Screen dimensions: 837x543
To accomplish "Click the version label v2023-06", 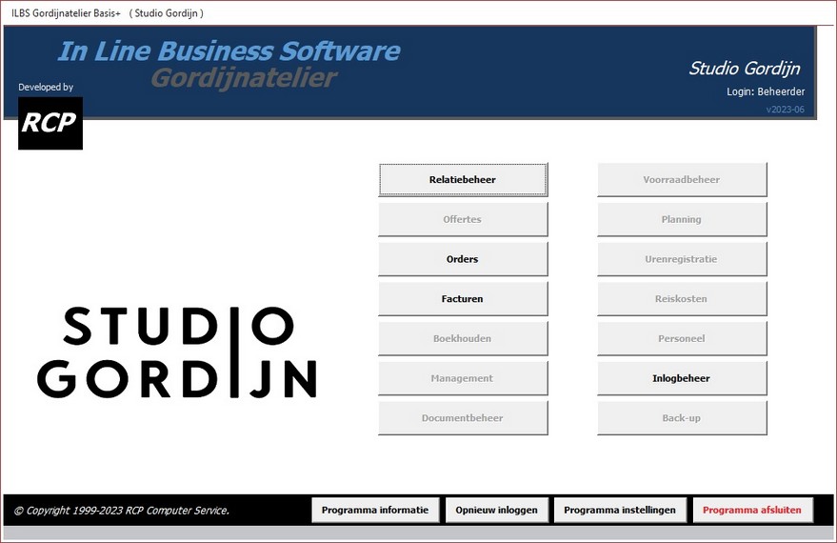I will pyautogui.click(x=785, y=110).
